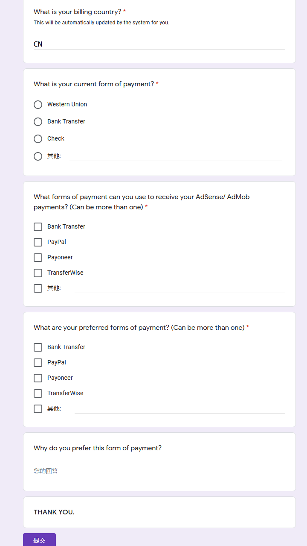The height and width of the screenshot is (546, 307).
Task: Tick 其他 checkbox under AdSense payment forms
Action: click(x=38, y=288)
